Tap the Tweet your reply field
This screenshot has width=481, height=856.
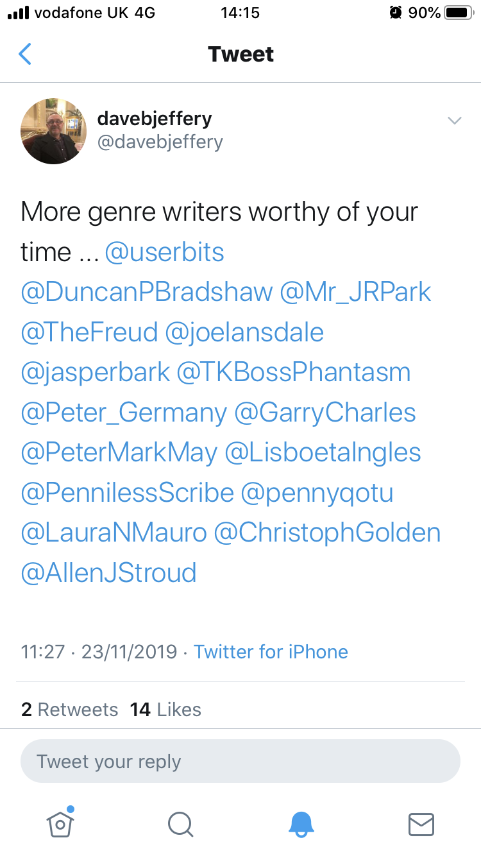[240, 762]
